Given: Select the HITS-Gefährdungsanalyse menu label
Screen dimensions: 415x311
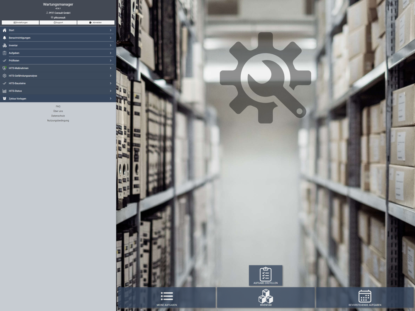Looking at the screenshot, I should (23, 75).
